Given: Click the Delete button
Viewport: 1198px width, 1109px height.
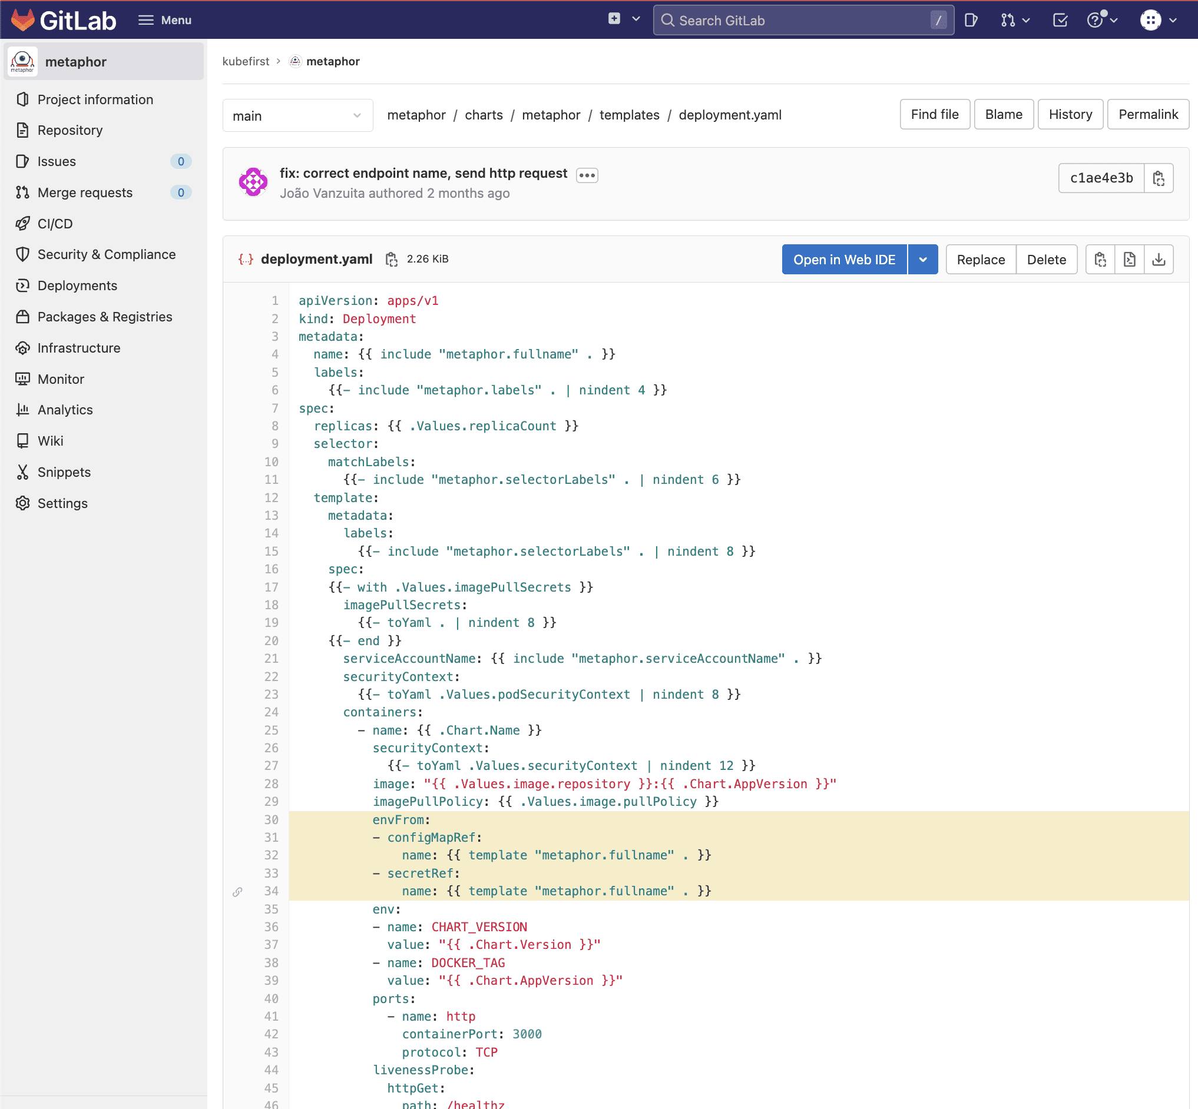Looking at the screenshot, I should tap(1046, 259).
